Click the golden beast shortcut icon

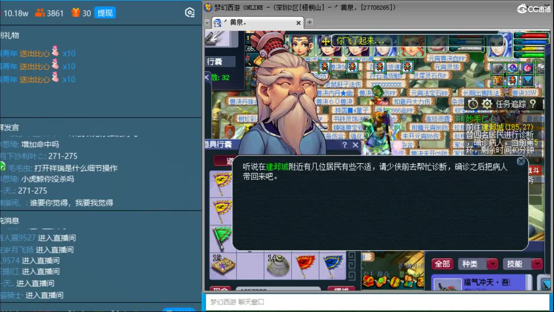(x=498, y=81)
